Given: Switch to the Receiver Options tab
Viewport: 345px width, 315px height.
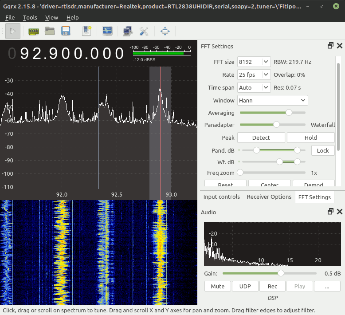Looking at the screenshot, I should pyautogui.click(x=269, y=197).
